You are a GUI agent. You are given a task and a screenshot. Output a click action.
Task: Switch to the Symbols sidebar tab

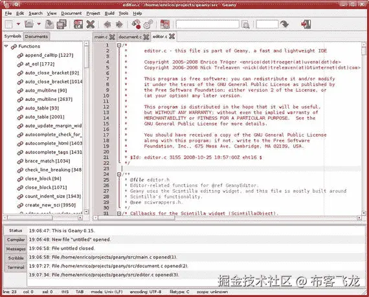pos(13,36)
